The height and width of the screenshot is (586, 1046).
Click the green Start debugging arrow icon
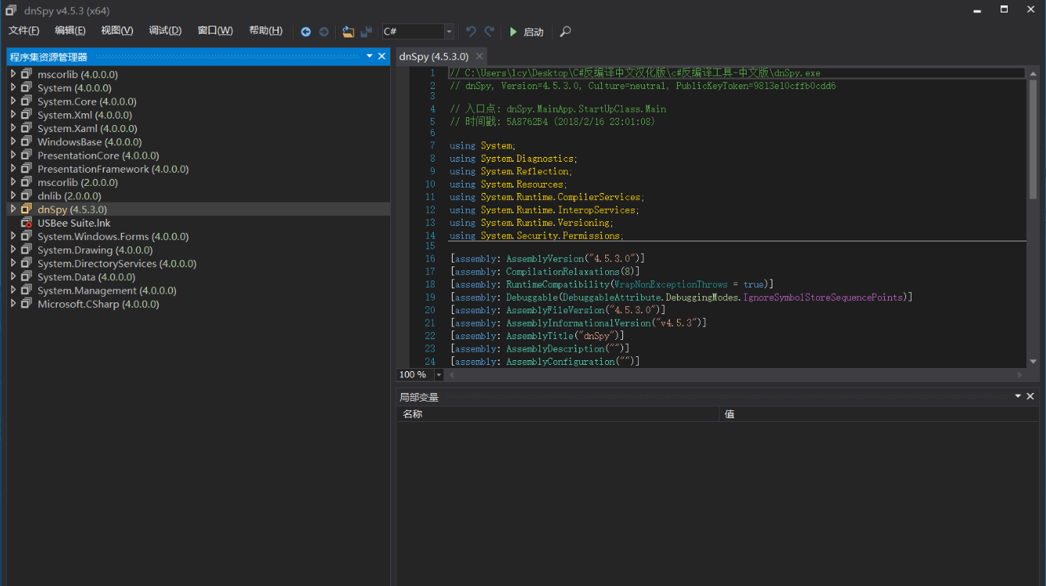514,32
